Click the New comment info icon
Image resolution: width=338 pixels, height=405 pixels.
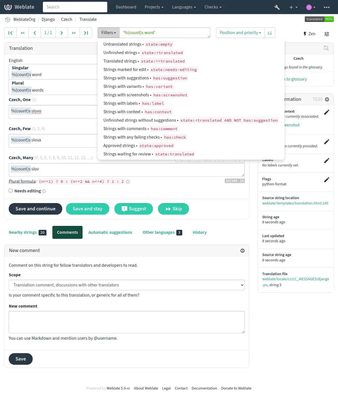[243, 251]
